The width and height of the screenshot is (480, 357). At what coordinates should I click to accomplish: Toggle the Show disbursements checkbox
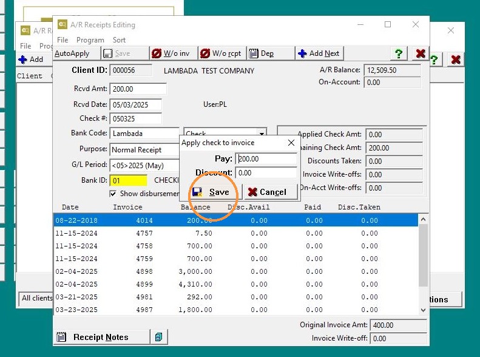(113, 194)
